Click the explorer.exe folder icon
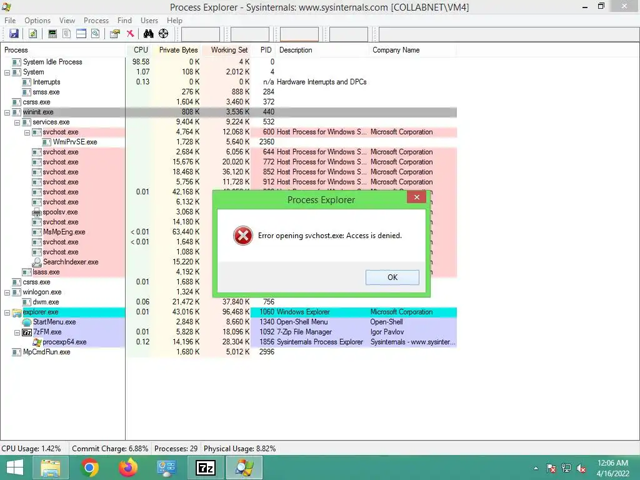 pyautogui.click(x=17, y=312)
